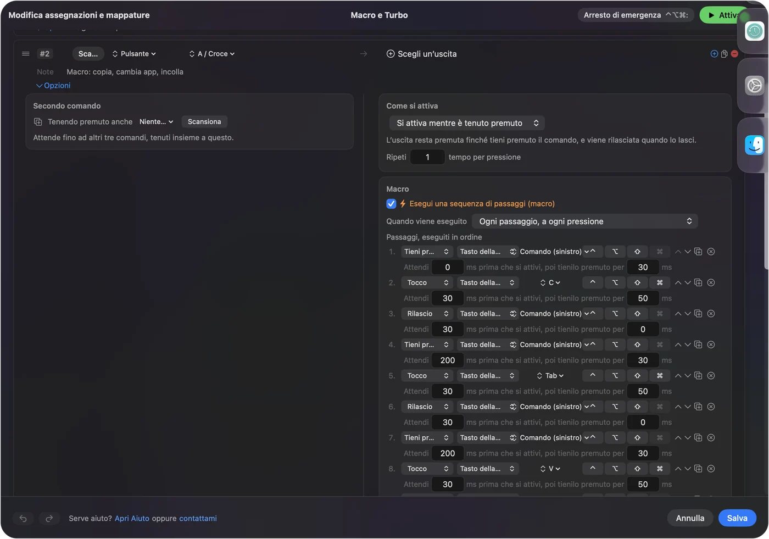Open the 'Niente...' second command dropdown

157,122
